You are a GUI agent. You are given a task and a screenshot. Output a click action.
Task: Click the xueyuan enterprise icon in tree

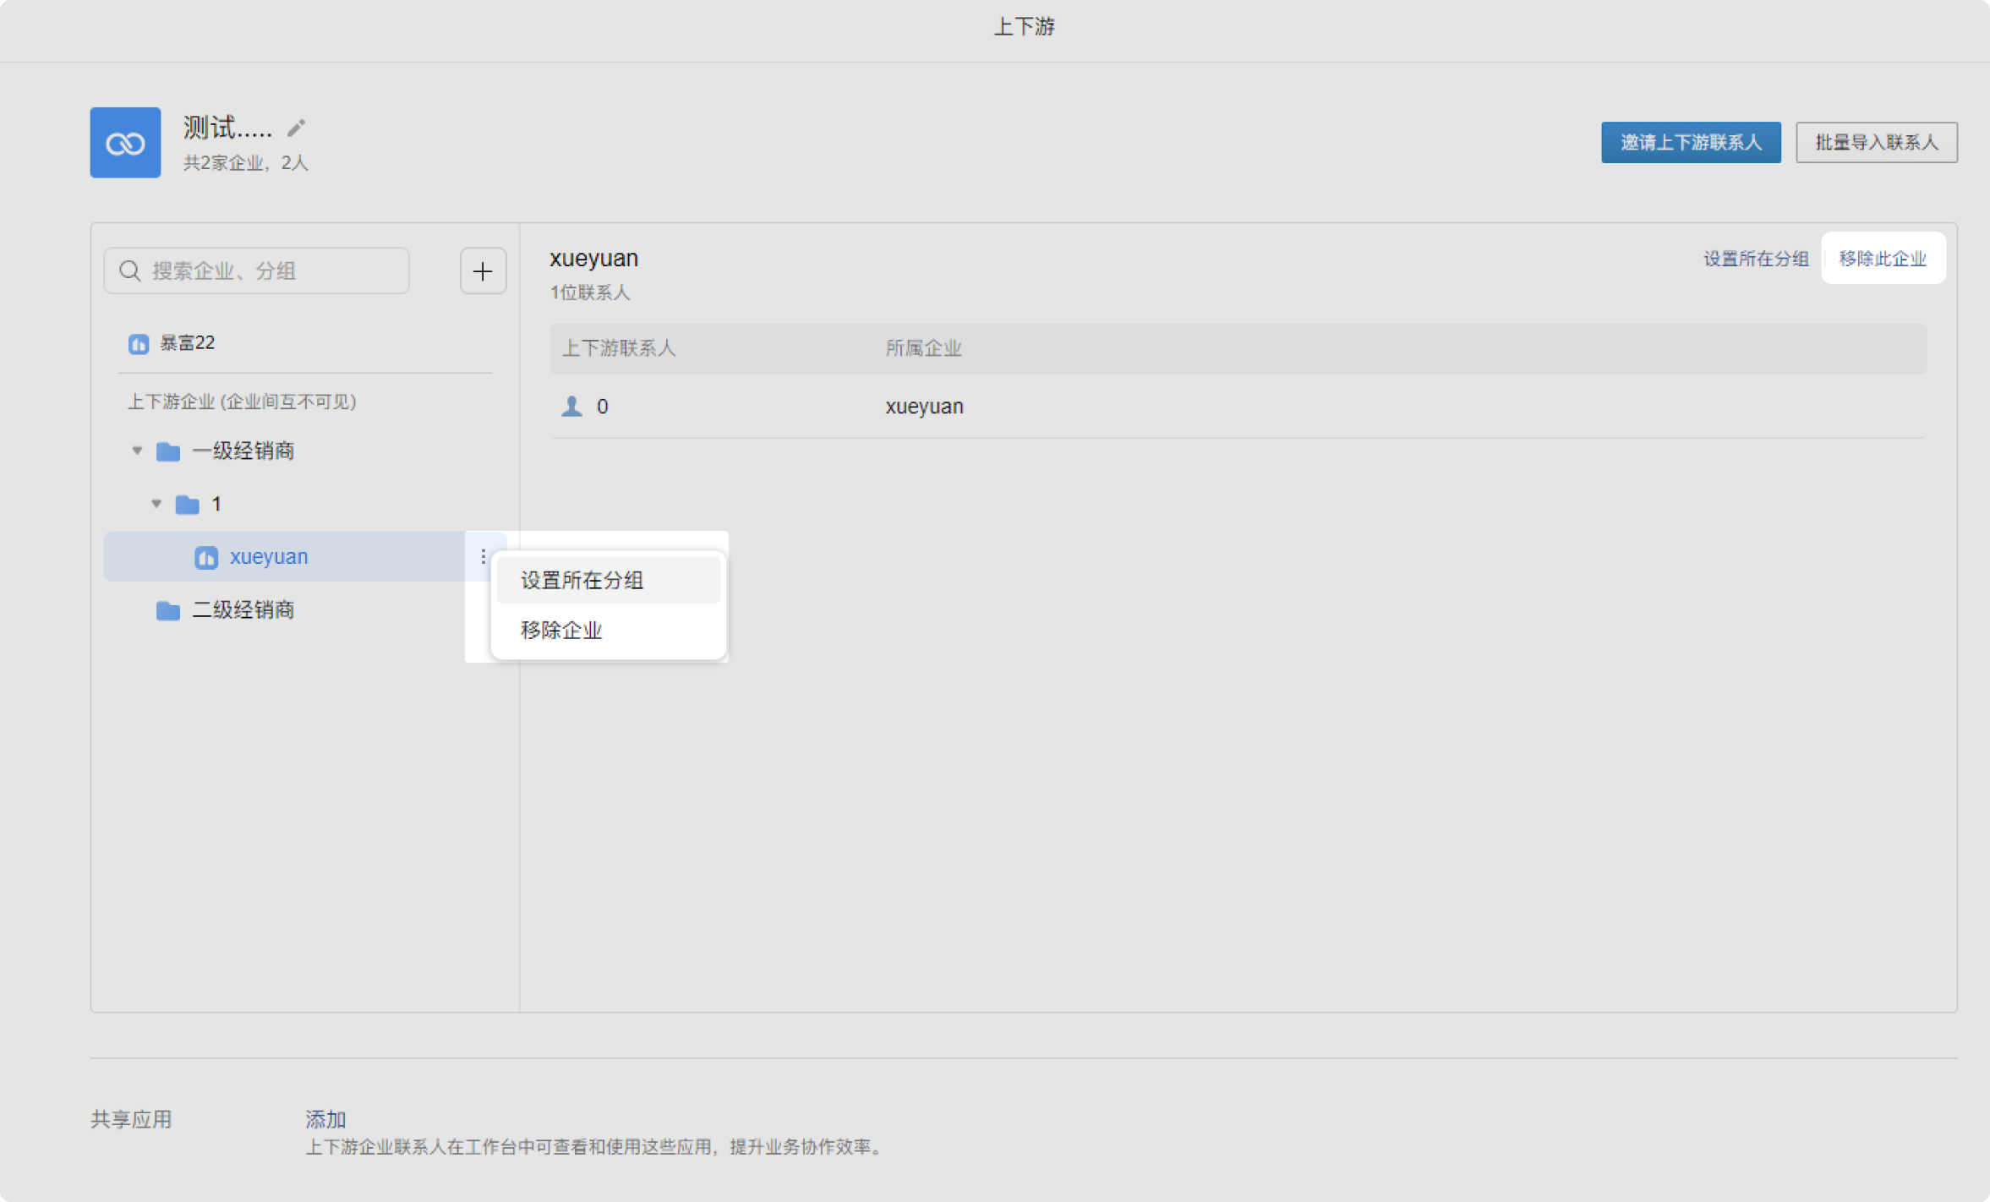click(x=206, y=557)
